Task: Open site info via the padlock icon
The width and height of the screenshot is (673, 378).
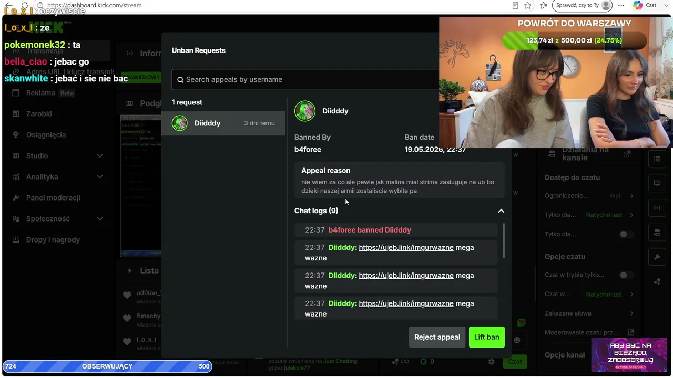Action: coord(40,5)
